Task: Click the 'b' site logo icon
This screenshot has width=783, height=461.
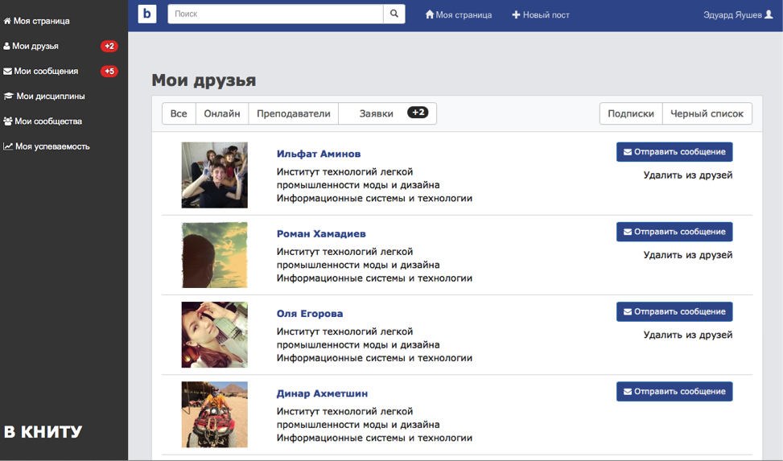Action: pos(147,14)
